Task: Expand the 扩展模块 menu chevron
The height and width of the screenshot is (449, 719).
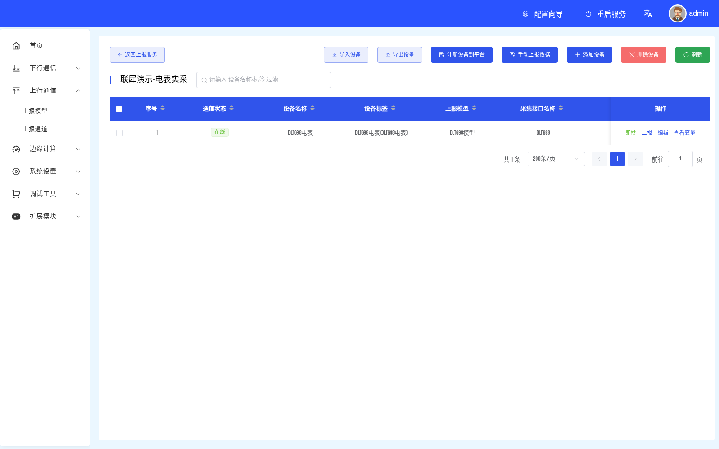Action: 78,216
